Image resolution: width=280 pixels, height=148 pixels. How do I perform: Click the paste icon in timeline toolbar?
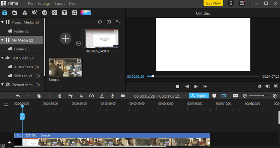[49, 96]
